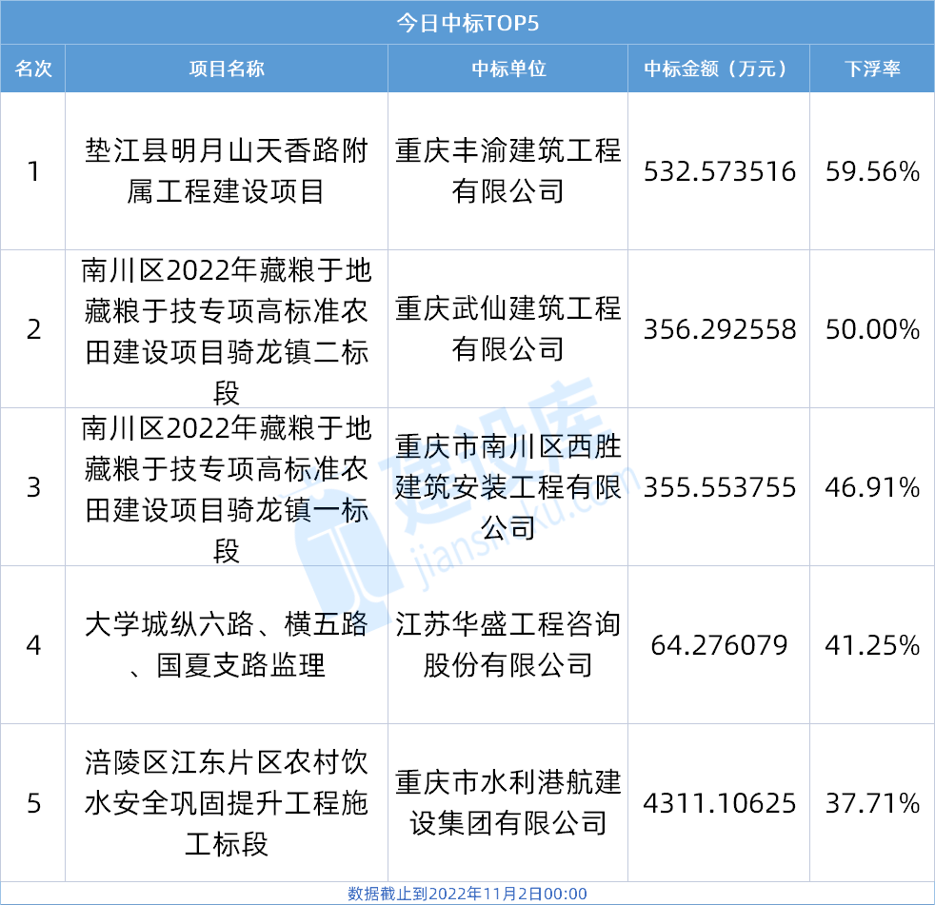
Task: Click the 大学城纵六路、横五路 supervision project
Action: 227,645
